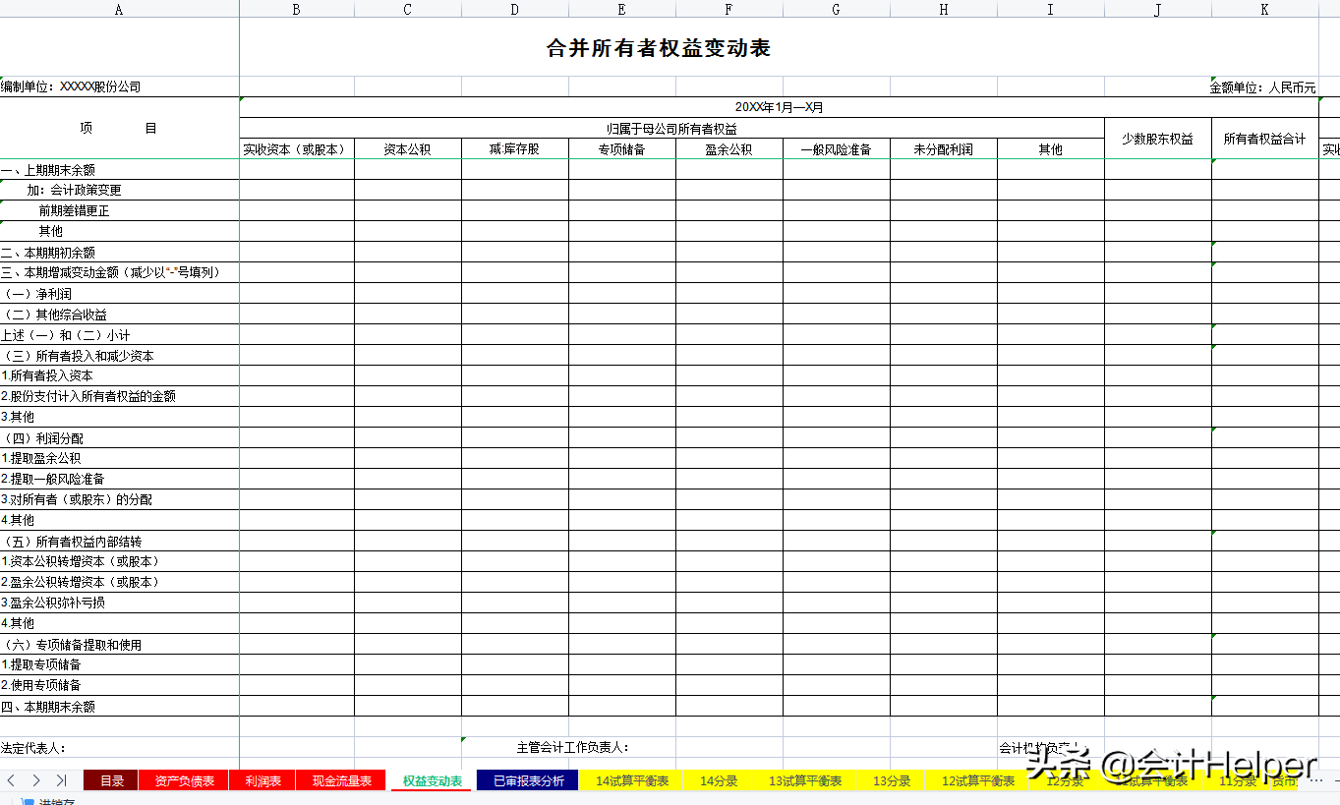Image resolution: width=1340 pixels, height=805 pixels.
Task: Select column A by its header
Action: [118, 9]
